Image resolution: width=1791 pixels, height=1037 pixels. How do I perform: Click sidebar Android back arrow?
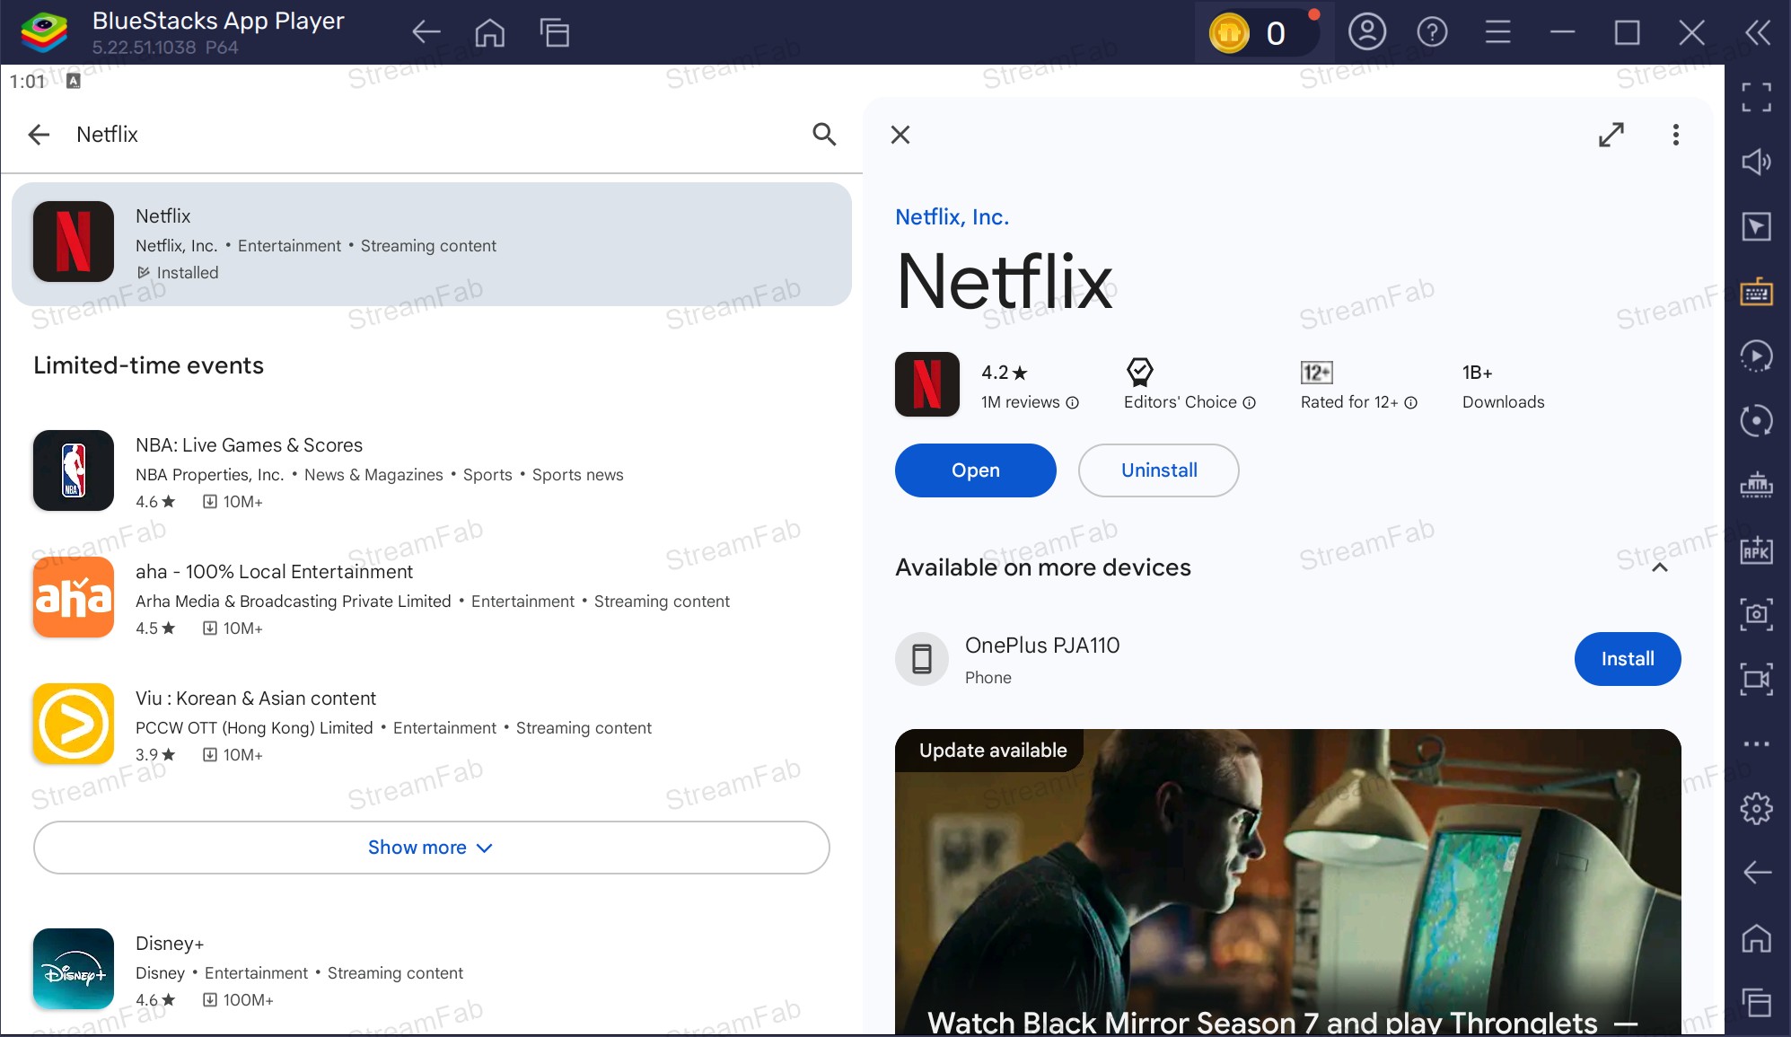pos(1757,872)
